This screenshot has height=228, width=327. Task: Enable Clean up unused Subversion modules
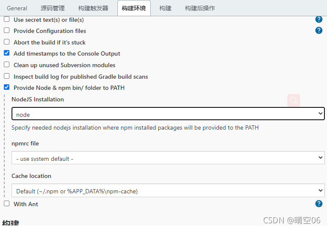[6, 65]
